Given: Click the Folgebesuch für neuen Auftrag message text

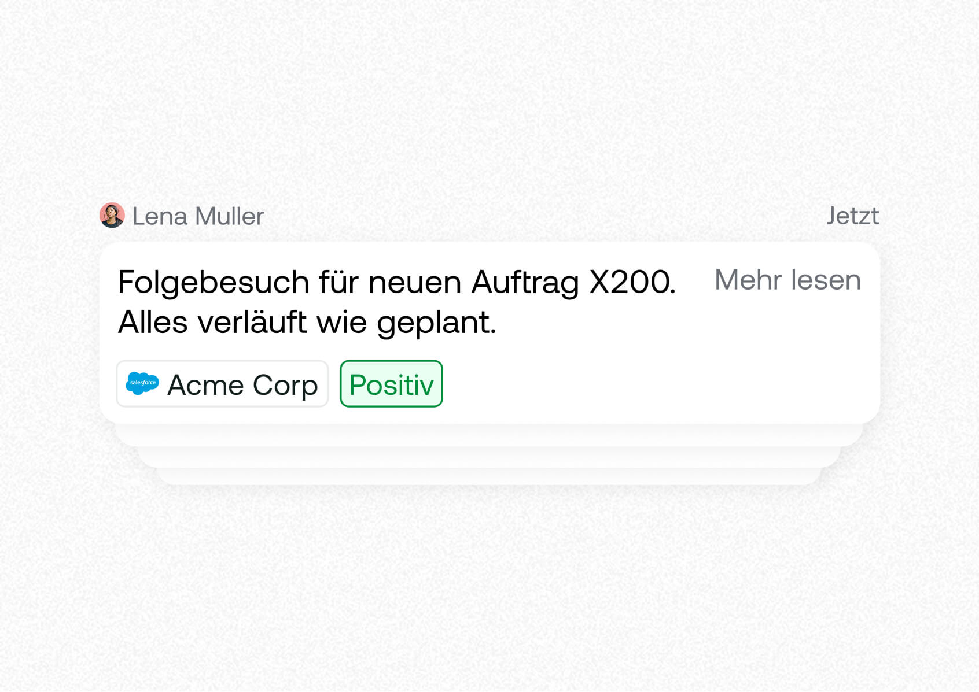Looking at the screenshot, I should pos(397,283).
